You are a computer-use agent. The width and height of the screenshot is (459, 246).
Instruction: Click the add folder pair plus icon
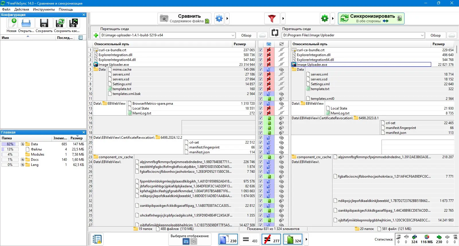click(96, 35)
